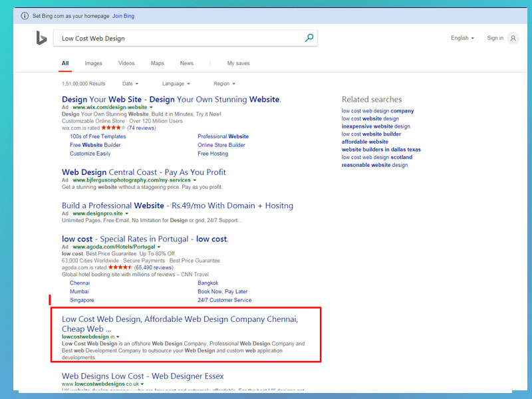
Task: Click the www.designpro.site URL
Action: 98,213
